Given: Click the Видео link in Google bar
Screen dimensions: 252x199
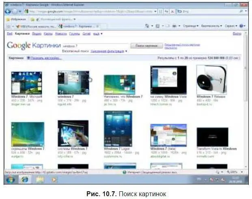Looking at the screenshot, I should point(37,34).
